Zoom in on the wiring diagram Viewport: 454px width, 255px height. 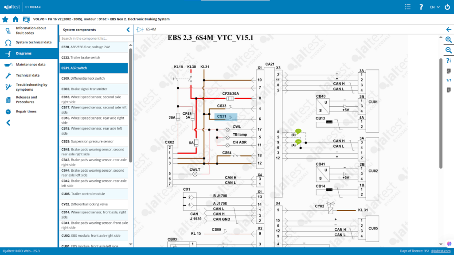point(448,40)
